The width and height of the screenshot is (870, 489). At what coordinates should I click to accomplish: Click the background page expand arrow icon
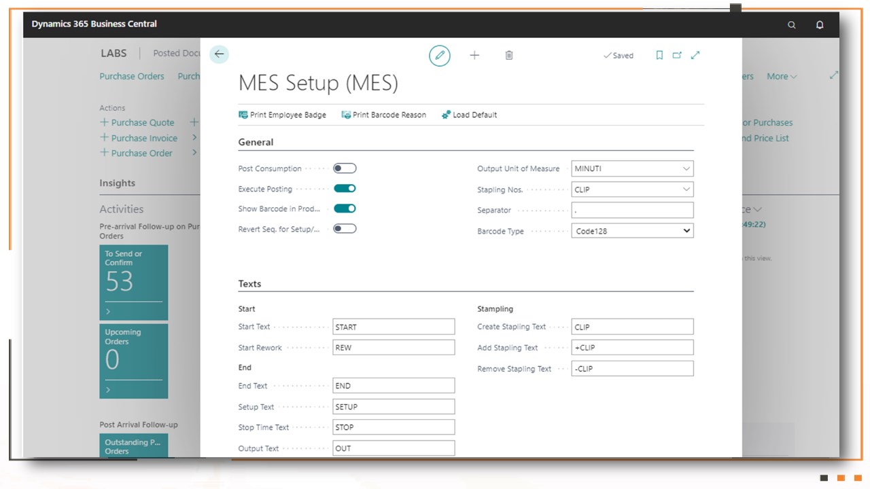click(834, 75)
